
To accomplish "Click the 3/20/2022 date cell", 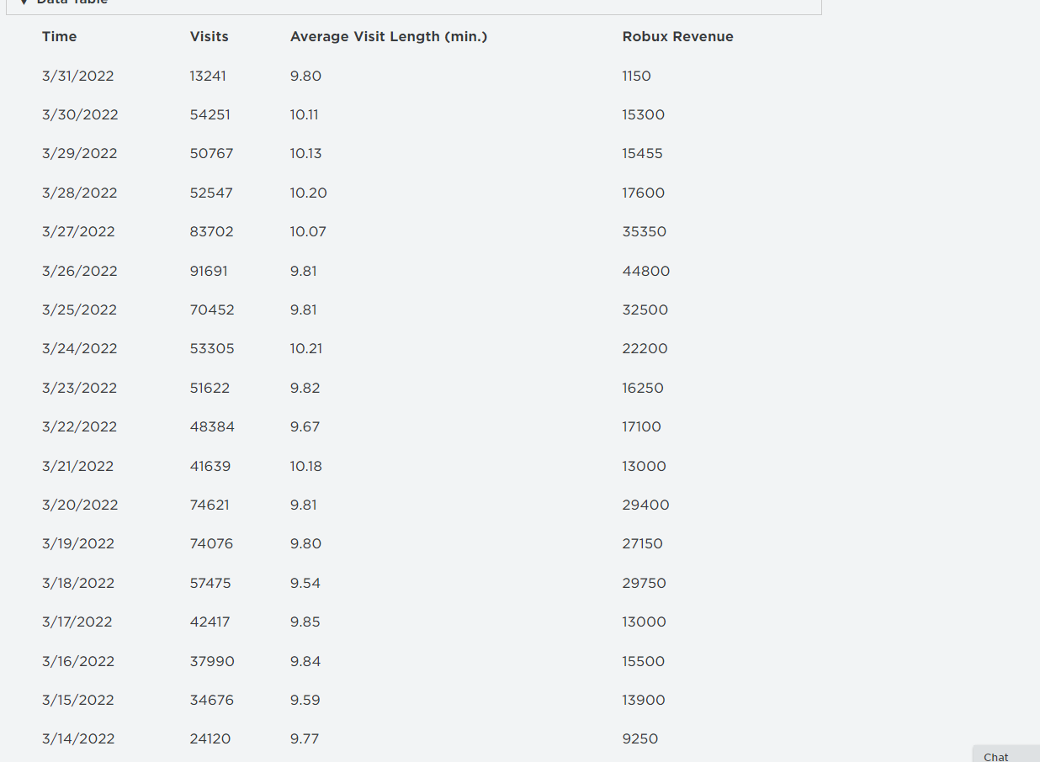I will click(80, 505).
